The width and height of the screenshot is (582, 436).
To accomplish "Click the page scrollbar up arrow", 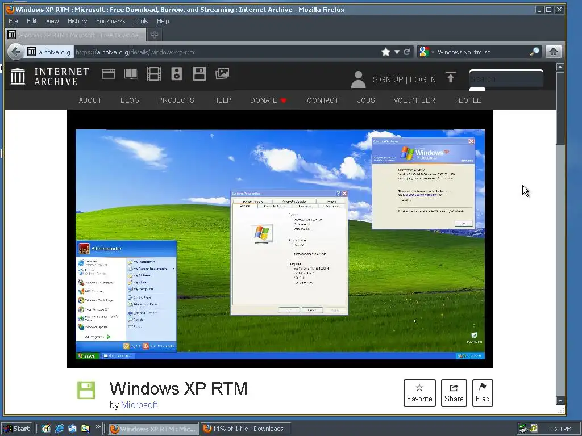I will pos(560,67).
